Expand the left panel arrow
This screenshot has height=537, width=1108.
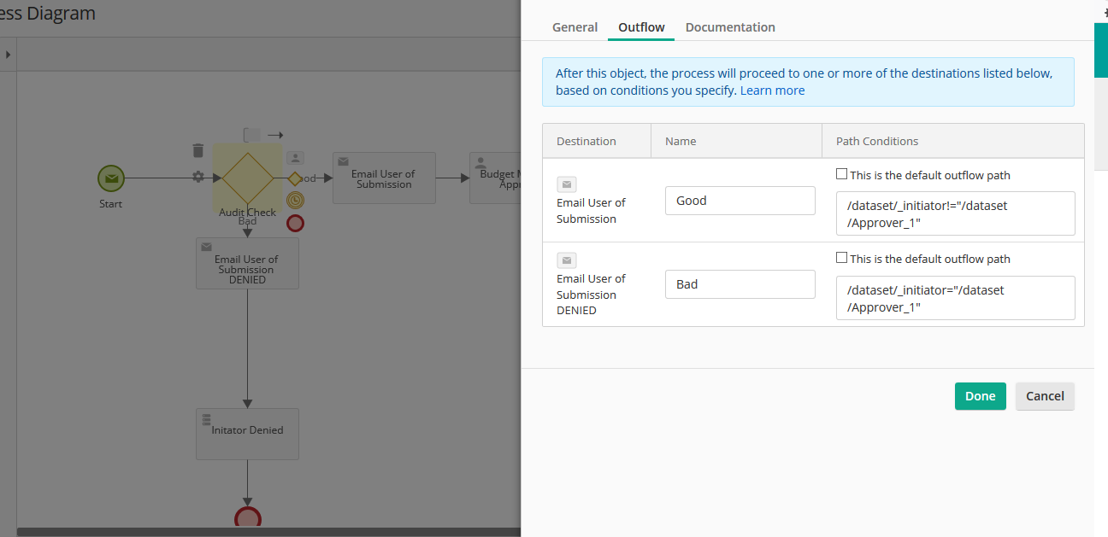[9, 55]
